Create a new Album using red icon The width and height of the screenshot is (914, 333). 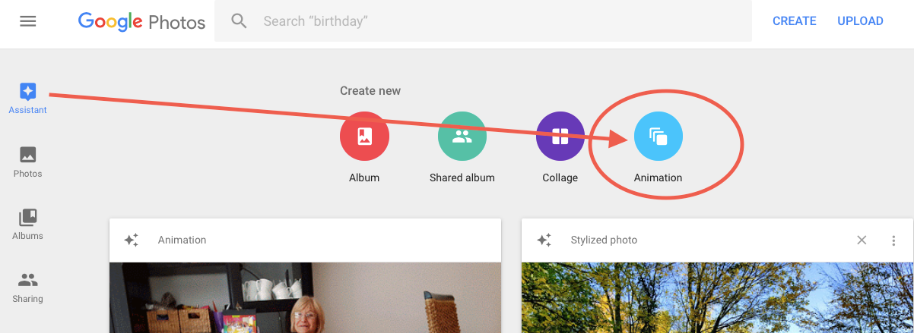(364, 137)
